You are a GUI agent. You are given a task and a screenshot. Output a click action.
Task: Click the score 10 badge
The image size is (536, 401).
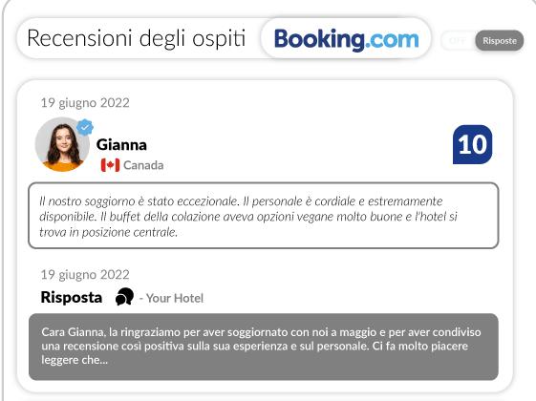[472, 144]
